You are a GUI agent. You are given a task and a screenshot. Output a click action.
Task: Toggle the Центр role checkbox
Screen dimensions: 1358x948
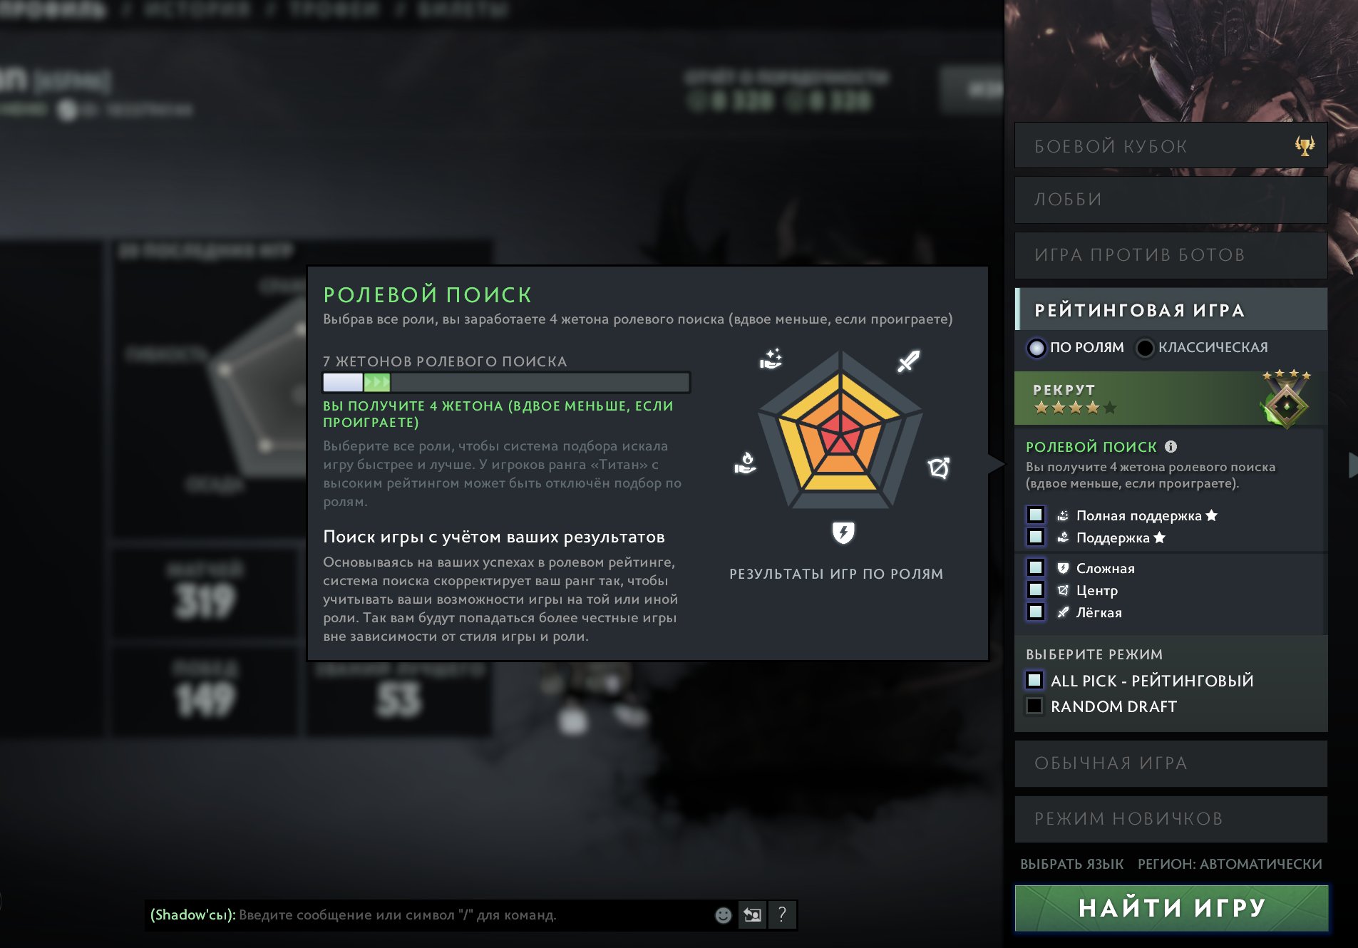1036,589
